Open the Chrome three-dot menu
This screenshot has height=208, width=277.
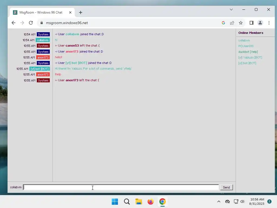point(269,23)
